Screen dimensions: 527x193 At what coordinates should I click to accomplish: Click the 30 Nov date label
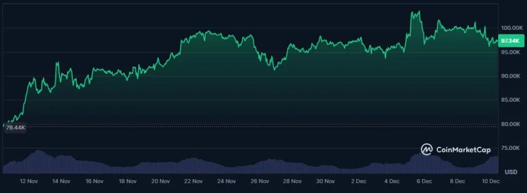pos(326,181)
